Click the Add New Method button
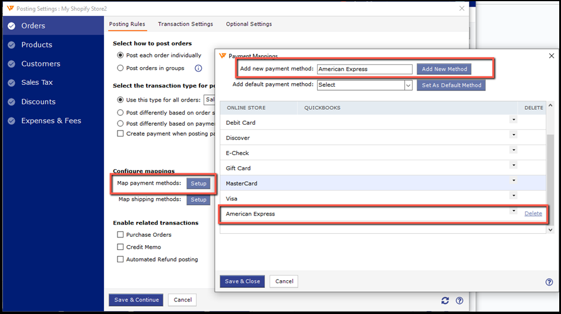 tap(444, 69)
